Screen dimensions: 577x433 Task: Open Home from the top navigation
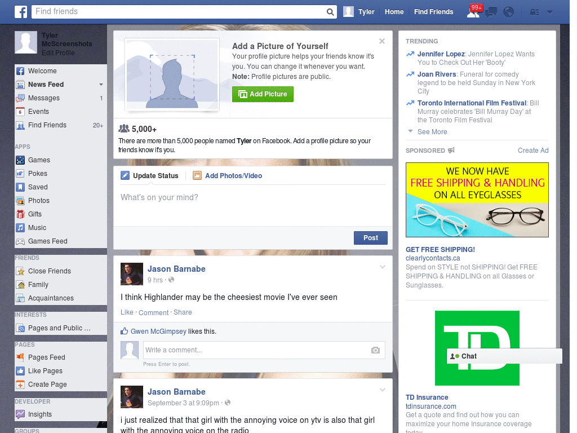[x=394, y=11]
